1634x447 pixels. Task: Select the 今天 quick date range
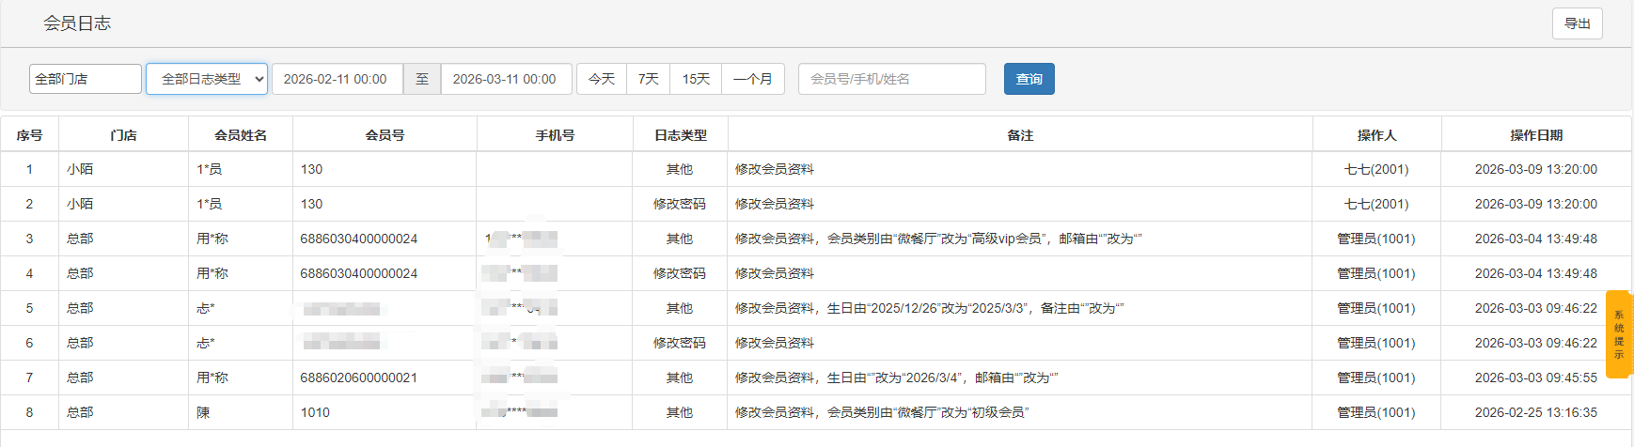point(602,79)
